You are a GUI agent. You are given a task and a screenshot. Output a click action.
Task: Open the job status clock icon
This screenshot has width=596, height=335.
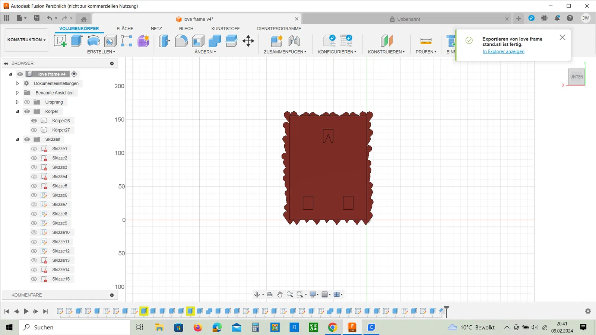(544, 18)
